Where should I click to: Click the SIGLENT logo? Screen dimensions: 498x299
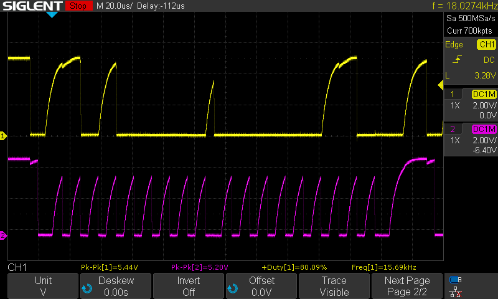32,6
